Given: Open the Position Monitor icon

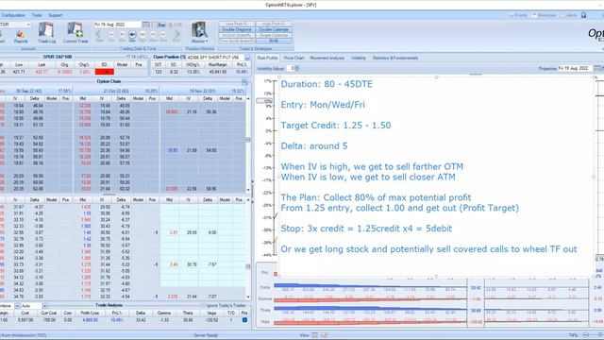Looking at the screenshot, I should pos(199,33).
